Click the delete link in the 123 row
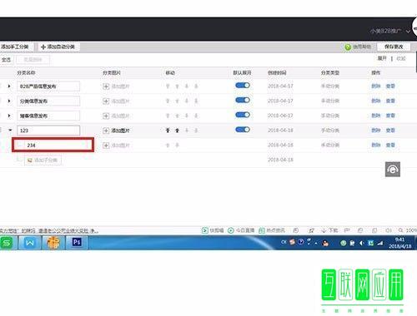The image size is (417, 316). [x=376, y=131]
